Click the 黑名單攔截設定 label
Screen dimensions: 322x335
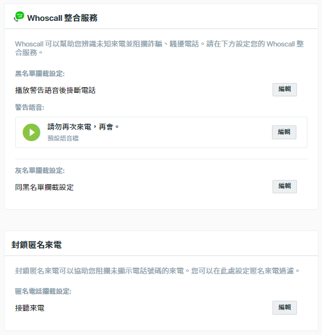tap(40, 74)
